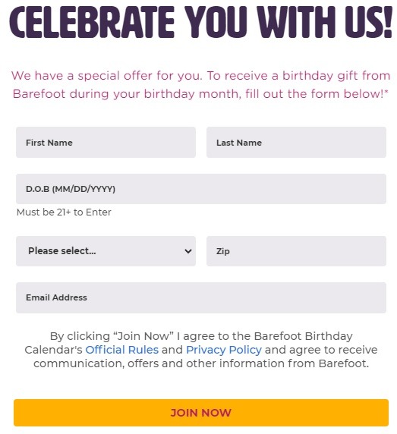Viewport: 397px width, 434px height.
Task: Click the asterisk after 'form below!'
Action: click(x=386, y=92)
